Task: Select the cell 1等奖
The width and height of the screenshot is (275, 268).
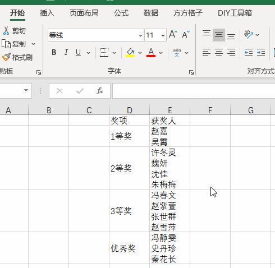Action: 130,136
